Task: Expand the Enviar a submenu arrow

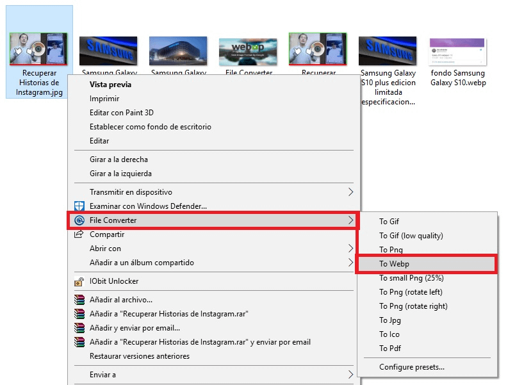Action: 351,374
